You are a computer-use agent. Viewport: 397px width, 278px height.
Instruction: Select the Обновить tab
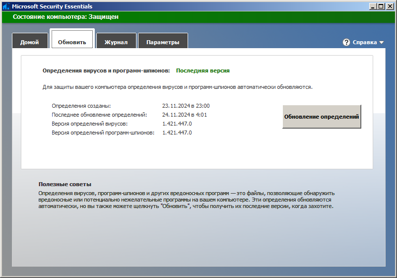click(72, 39)
